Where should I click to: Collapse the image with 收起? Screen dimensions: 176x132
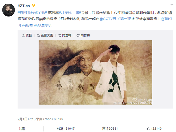27,35
